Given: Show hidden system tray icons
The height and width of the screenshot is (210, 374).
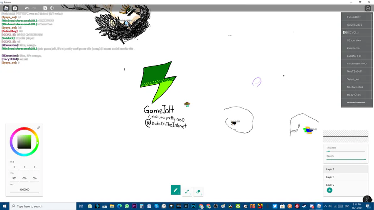Looking at the screenshot, I should 325,206.
